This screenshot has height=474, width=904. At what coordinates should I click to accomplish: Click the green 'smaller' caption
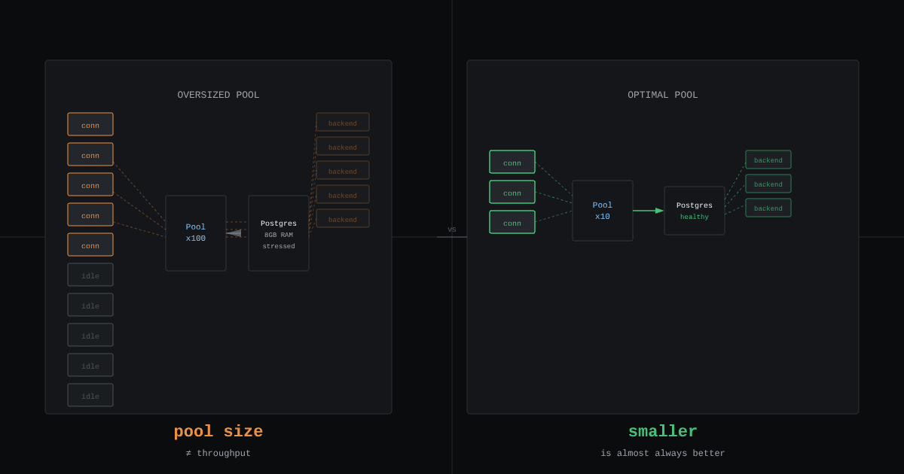(663, 432)
